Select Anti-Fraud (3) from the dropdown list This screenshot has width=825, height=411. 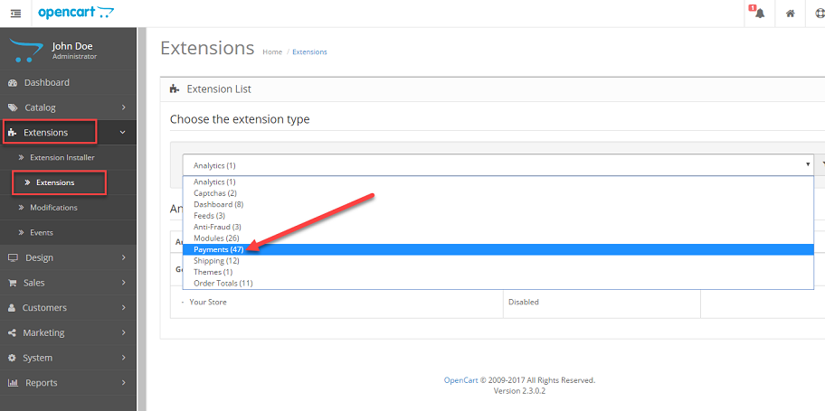(x=498, y=227)
